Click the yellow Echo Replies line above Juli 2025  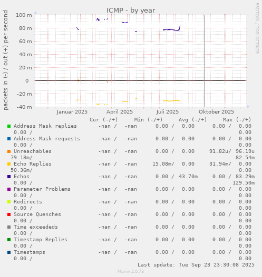[171, 101]
